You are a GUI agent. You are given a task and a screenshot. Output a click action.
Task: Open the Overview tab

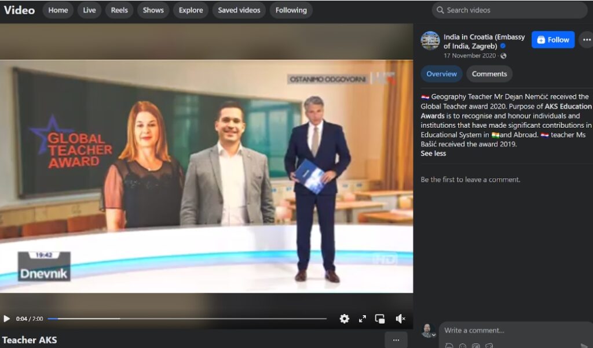point(441,73)
